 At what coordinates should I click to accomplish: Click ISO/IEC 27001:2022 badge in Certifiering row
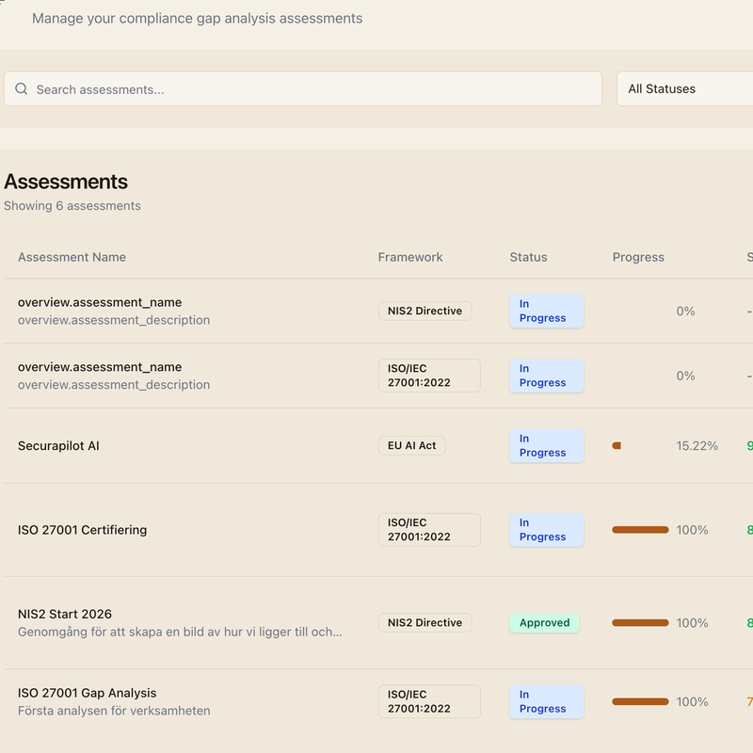(x=429, y=530)
